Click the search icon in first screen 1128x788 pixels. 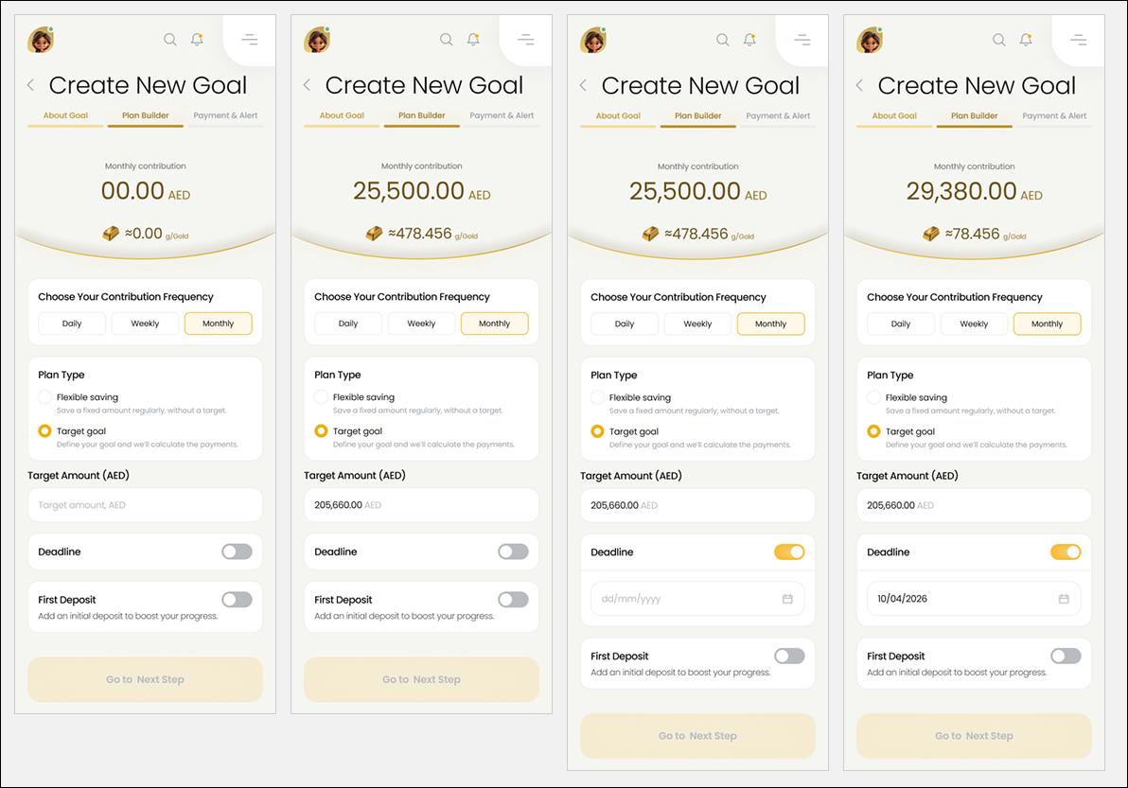[x=169, y=40]
